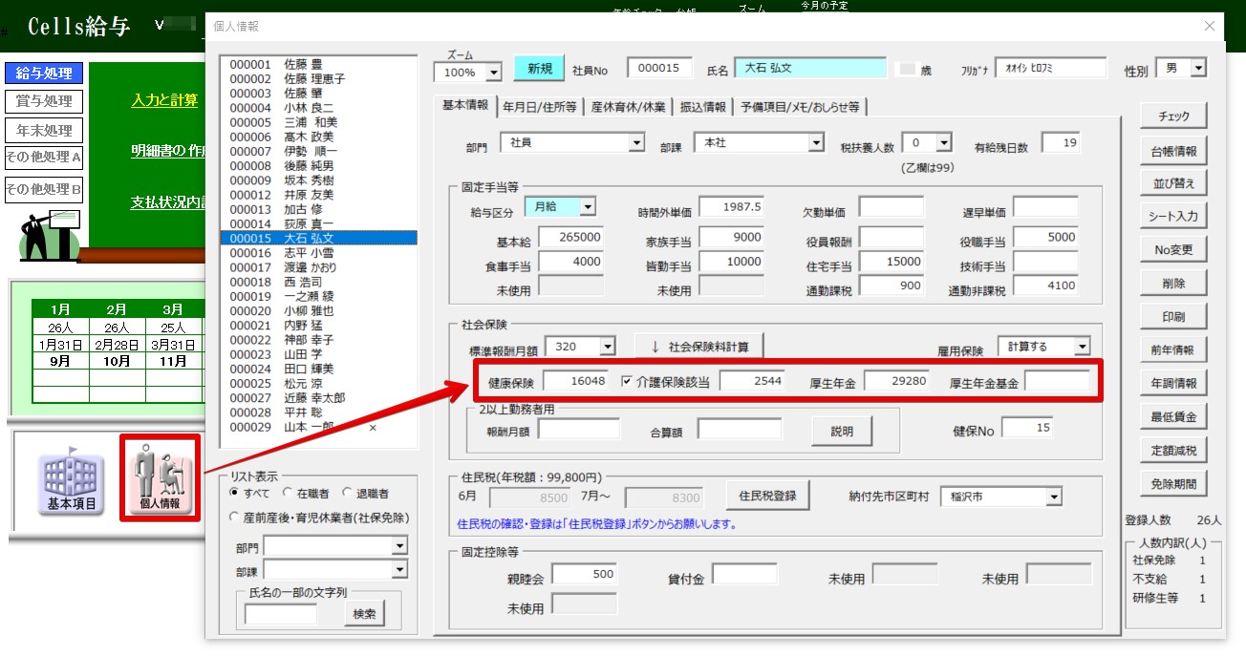
Task: Expand the 納付先市区町村 dropdown
Action: coord(1054,497)
